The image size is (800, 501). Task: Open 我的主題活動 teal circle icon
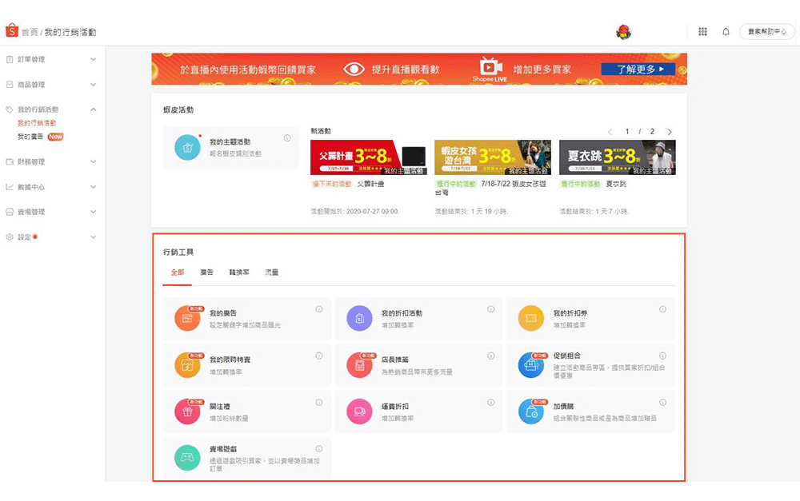187,147
